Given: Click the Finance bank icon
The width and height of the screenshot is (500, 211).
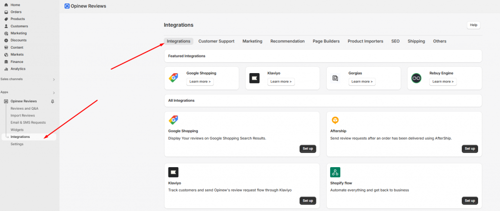Looking at the screenshot, I should 6,62.
